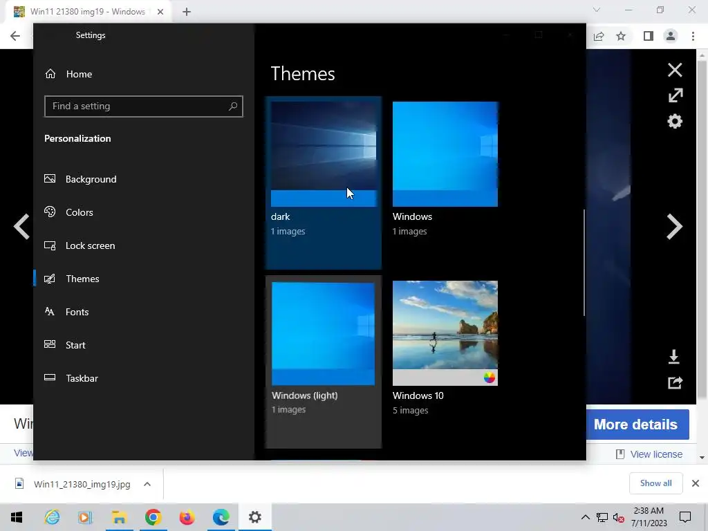
Task: Close the image viewer overlay with X
Action: click(x=675, y=70)
